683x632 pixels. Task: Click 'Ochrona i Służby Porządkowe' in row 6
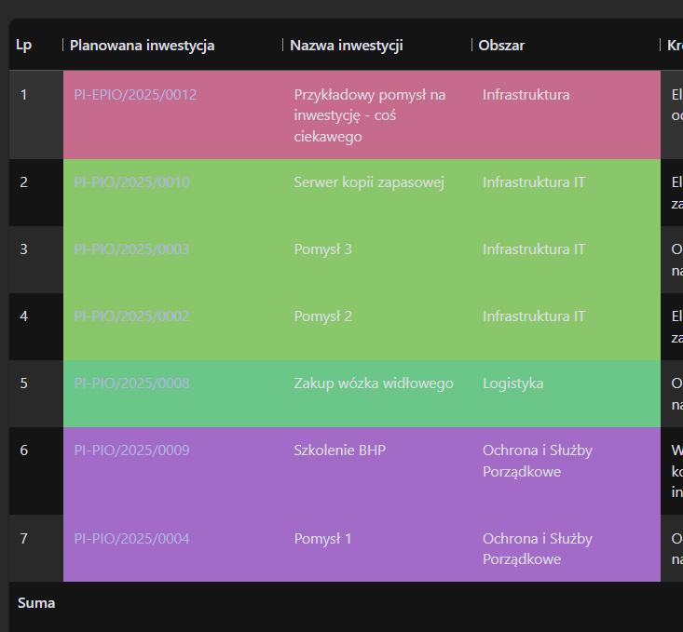click(x=567, y=471)
